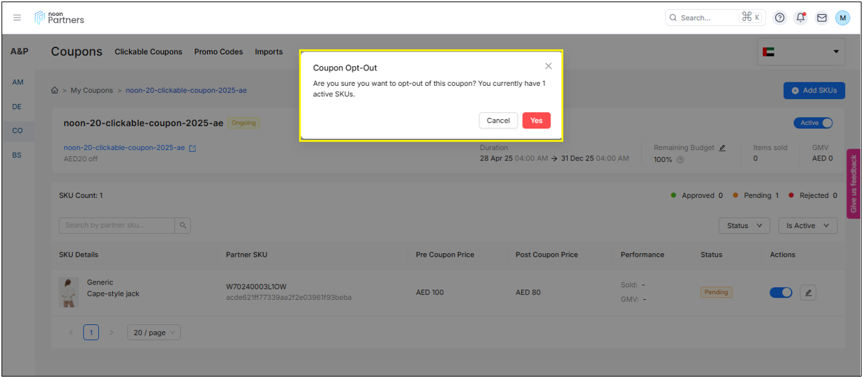863x378 pixels.
Task: Click the edit pencil in Actions column
Action: point(808,293)
